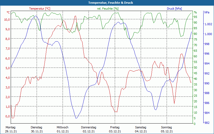
Task: Select the blue "Druck [hPa]" legend label
Action: click(x=174, y=9)
